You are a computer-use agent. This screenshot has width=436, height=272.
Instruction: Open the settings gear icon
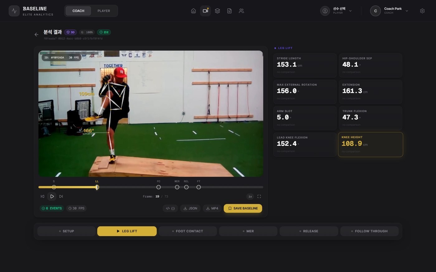point(422,11)
